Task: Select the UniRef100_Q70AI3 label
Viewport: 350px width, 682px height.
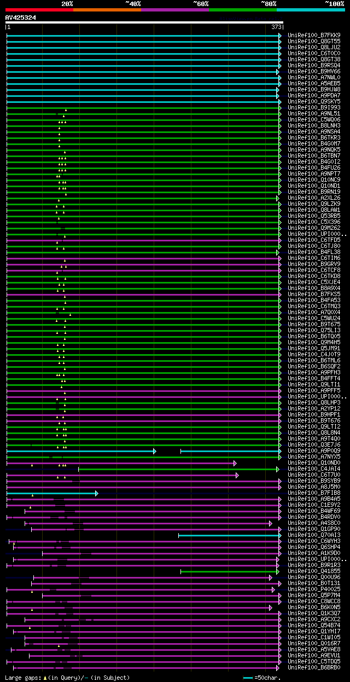Action: [x=314, y=535]
